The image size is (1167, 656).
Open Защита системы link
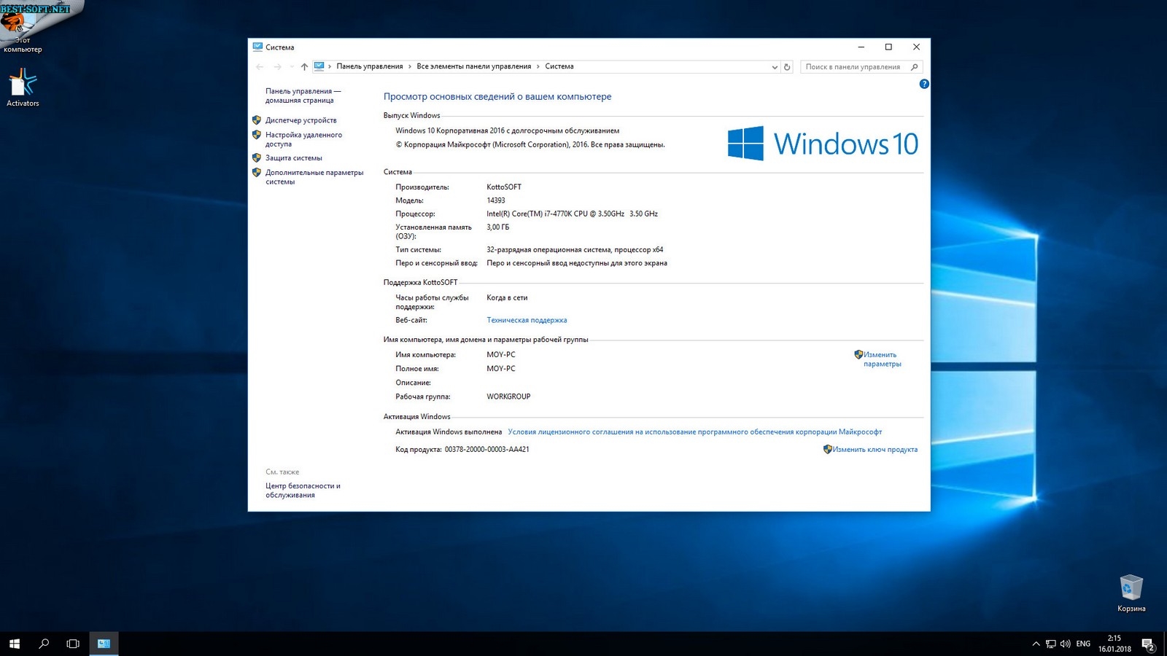294,158
